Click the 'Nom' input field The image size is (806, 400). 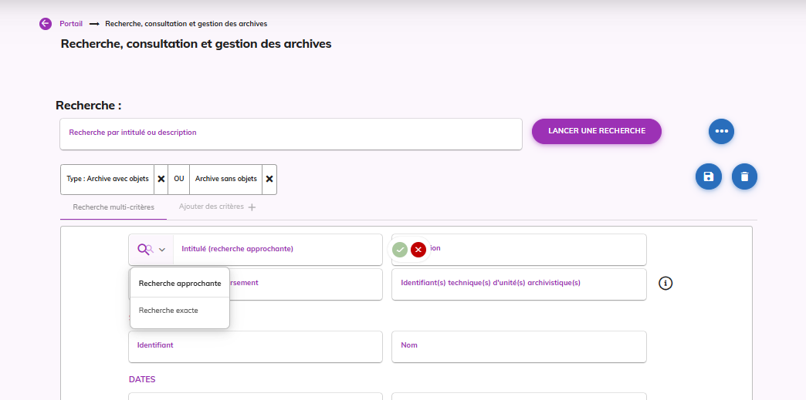pos(519,346)
